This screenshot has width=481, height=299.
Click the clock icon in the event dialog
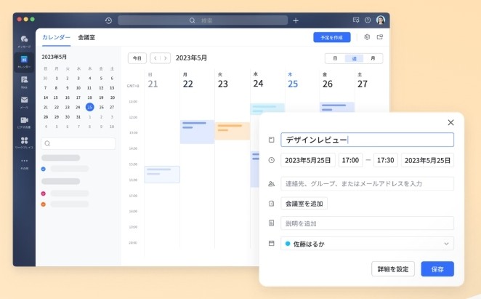tap(272, 160)
